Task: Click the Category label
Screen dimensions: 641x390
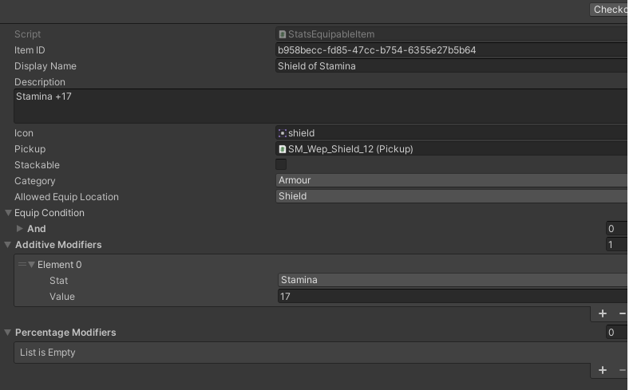Action: click(35, 181)
